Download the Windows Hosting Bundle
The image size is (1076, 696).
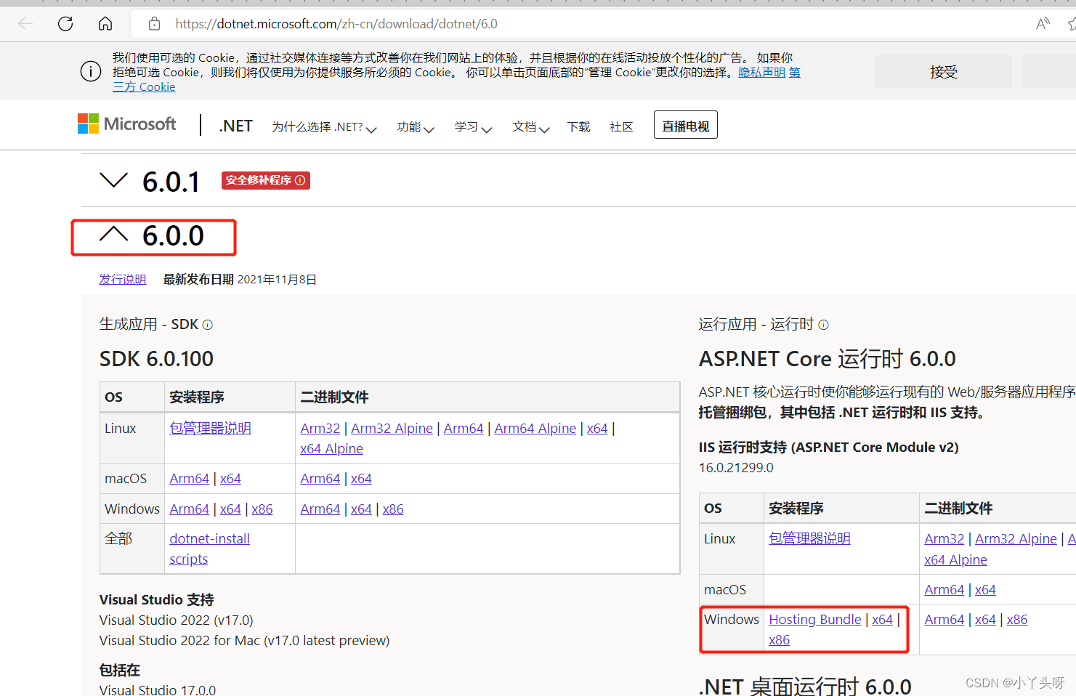coord(814,619)
